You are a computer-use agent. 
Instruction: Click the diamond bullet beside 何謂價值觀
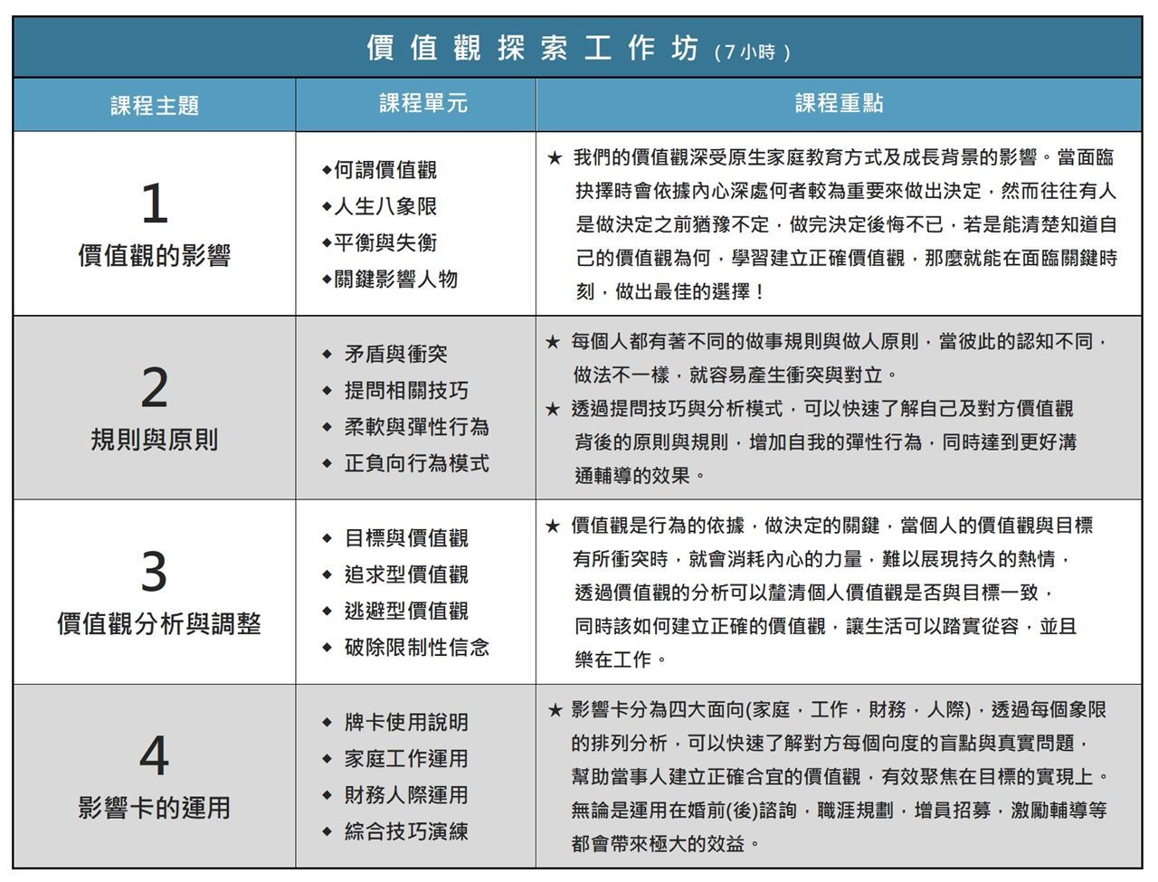(x=327, y=170)
